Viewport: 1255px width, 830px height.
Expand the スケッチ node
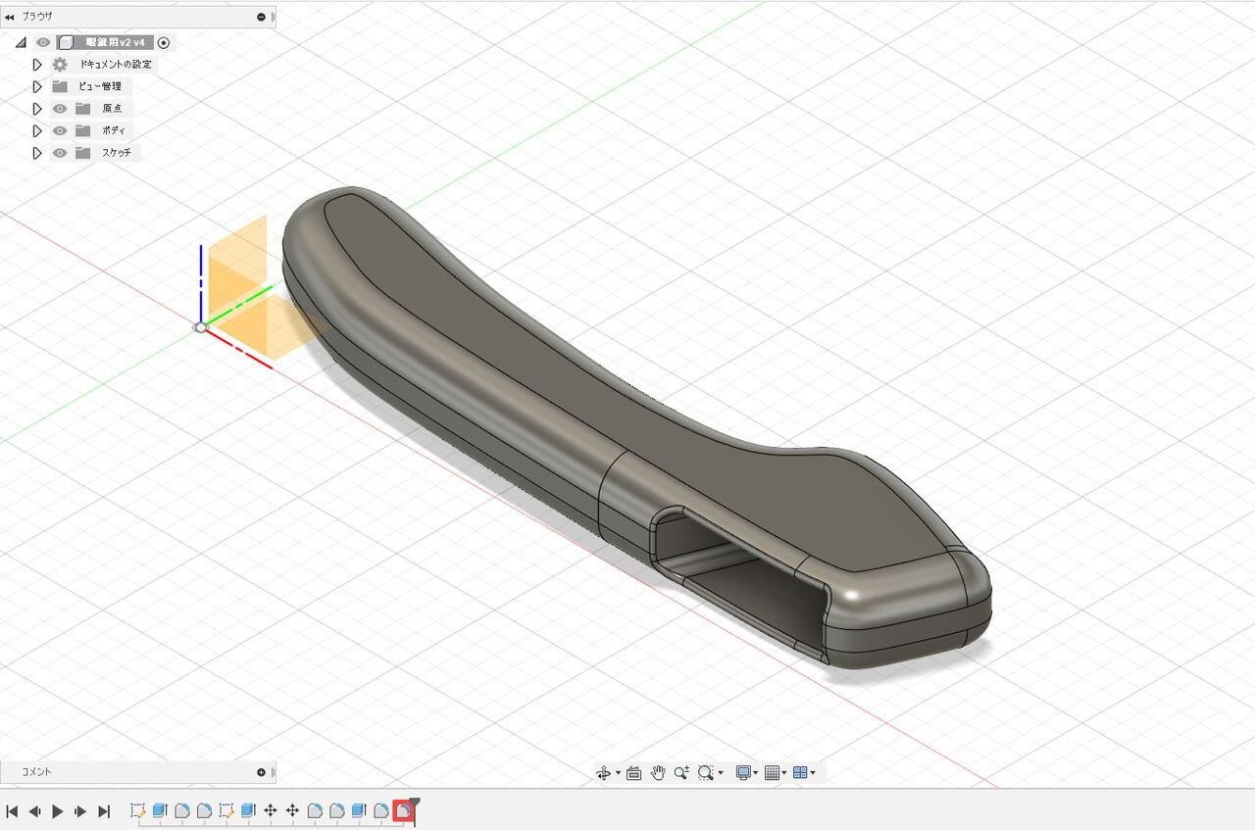[37, 153]
